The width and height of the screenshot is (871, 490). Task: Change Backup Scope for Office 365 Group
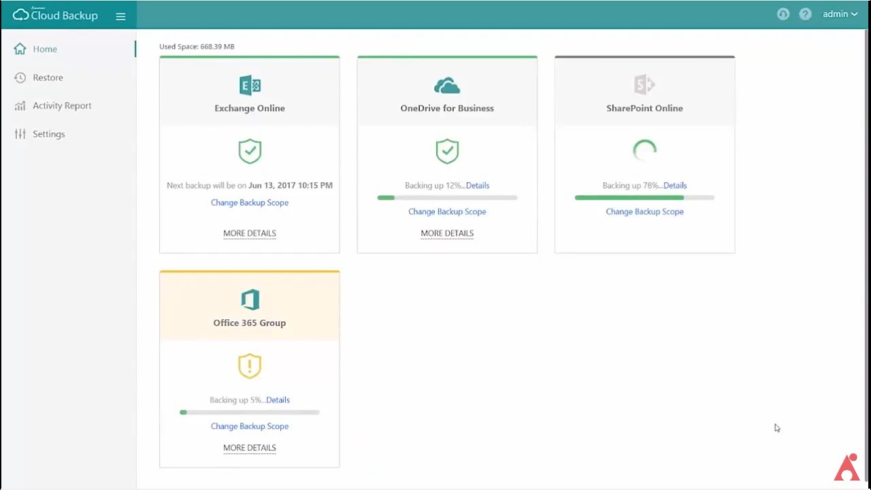tap(250, 426)
